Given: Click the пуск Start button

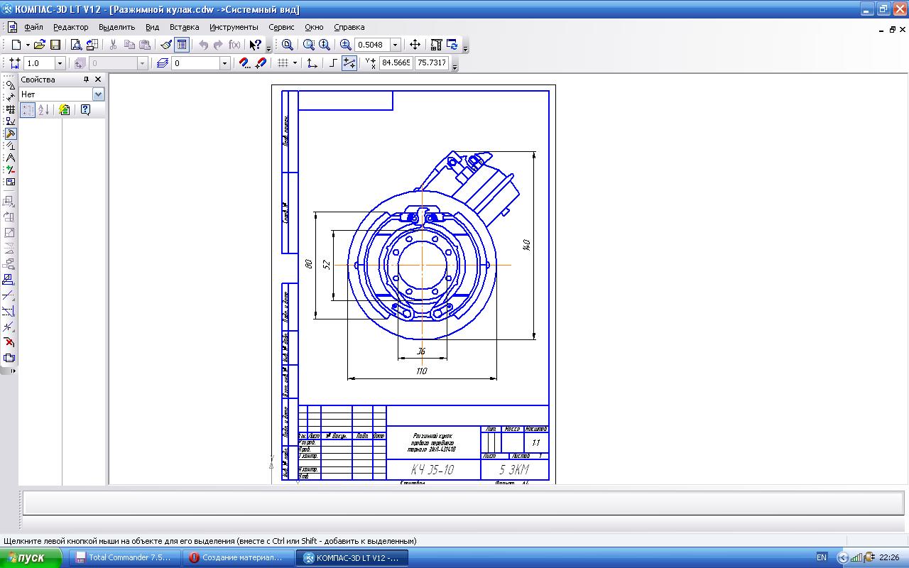Looking at the screenshot, I should coord(32,558).
